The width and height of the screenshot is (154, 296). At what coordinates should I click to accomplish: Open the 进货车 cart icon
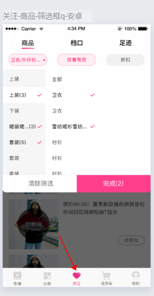coord(106,275)
